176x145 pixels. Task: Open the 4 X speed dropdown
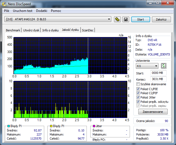tap(147, 66)
